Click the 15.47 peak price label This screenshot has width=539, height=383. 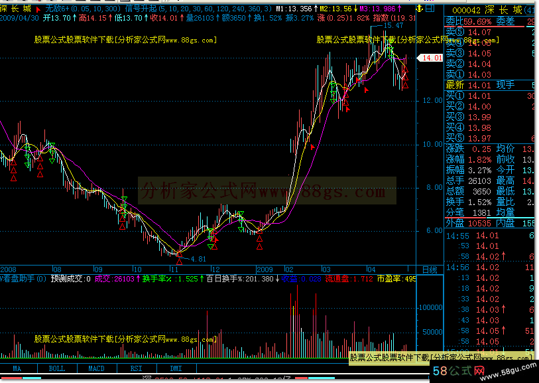(x=393, y=25)
